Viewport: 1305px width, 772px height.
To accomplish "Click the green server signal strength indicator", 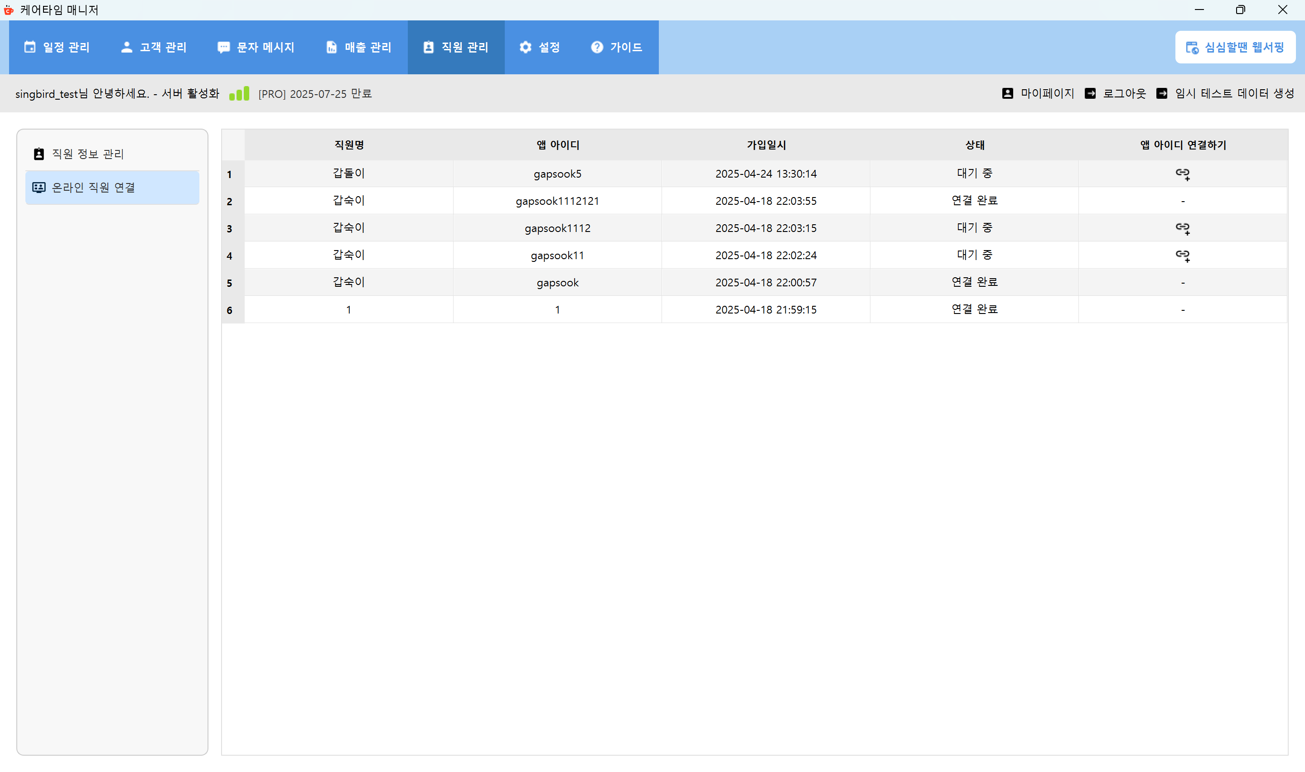I will pyautogui.click(x=239, y=94).
